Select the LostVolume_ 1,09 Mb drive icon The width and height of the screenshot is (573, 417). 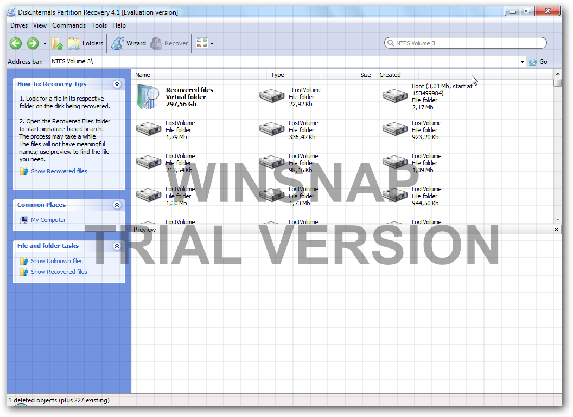coord(394,162)
